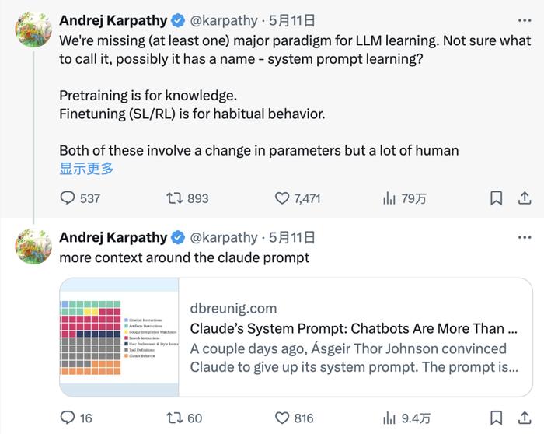Screen dimensions: 544x434
Task: Click the colored grid chart thumbnail
Action: (x=119, y=338)
